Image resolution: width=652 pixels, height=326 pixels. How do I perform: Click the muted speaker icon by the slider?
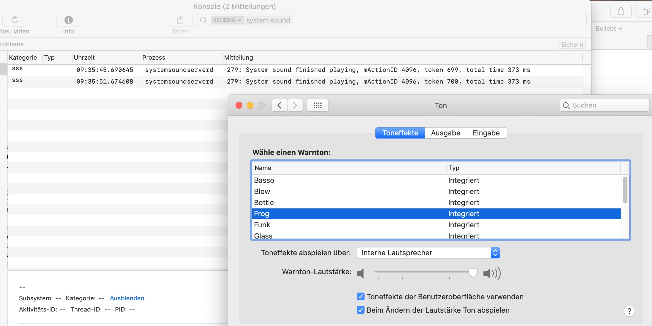click(360, 273)
